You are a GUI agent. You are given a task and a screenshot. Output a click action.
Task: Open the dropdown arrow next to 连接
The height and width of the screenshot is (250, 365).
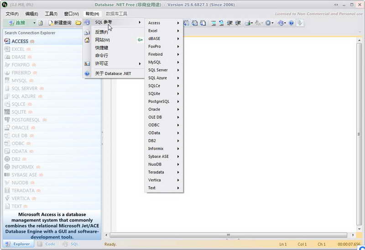[34, 23]
